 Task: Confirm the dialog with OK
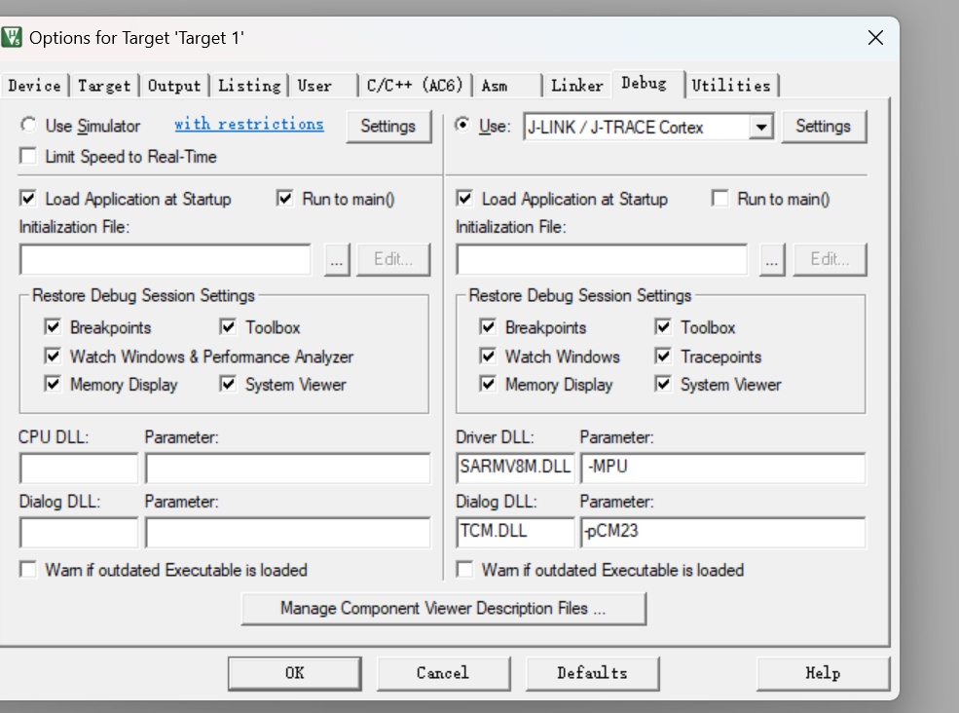click(x=294, y=673)
